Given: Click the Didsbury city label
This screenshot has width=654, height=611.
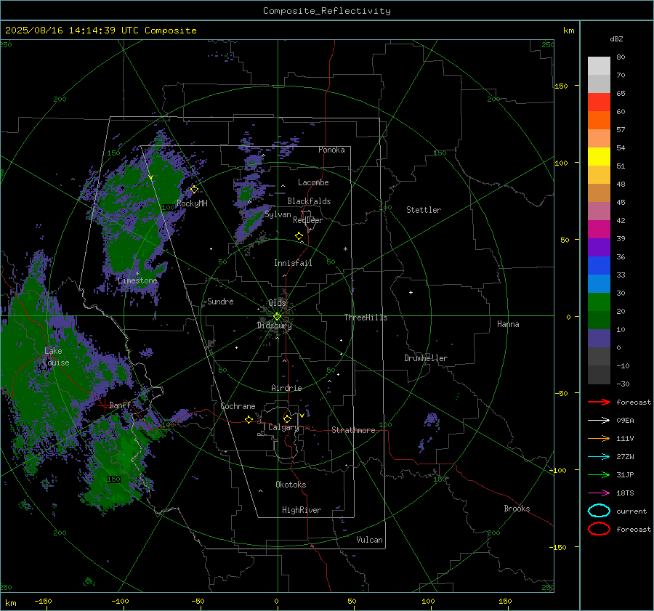Looking at the screenshot, I should point(274,325).
